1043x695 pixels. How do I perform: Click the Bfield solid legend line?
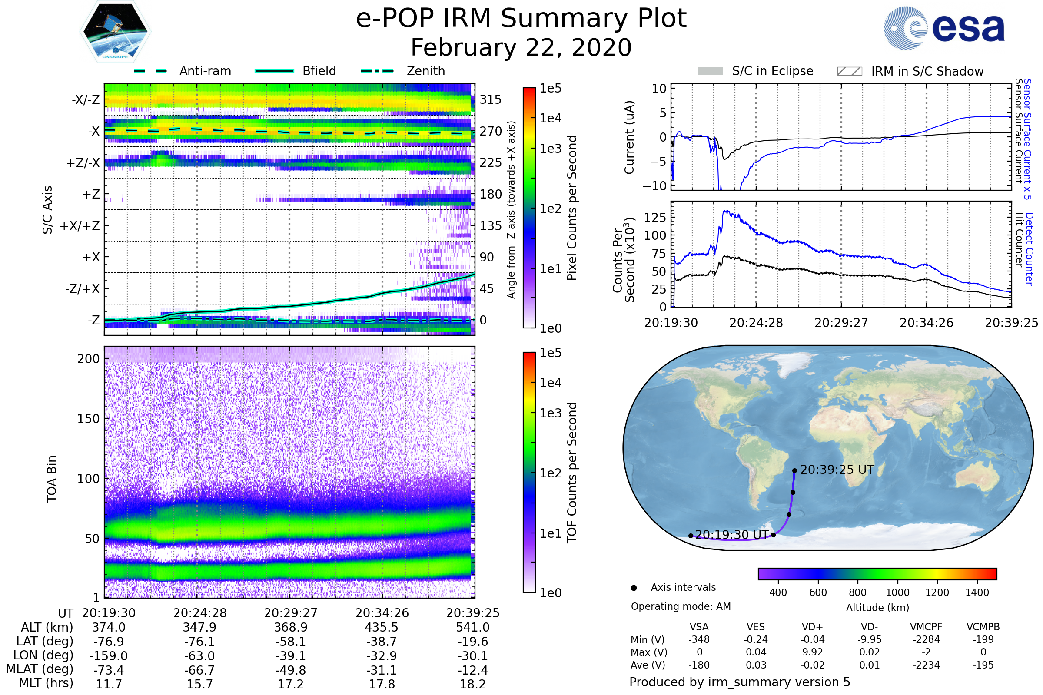coord(274,71)
